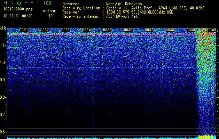This screenshot has width=219, height=139.
Task: Click the meteor count value 10
Action: [50, 16]
